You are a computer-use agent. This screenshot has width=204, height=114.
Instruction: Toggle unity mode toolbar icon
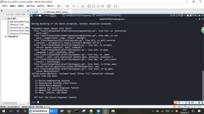coord(102,6)
